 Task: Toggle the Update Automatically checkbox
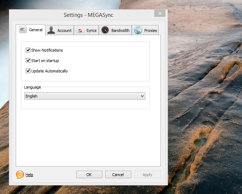pos(28,71)
